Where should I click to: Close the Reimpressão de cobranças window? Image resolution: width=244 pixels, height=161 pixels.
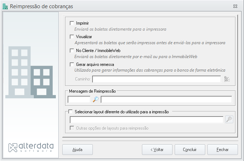pos(235,6)
